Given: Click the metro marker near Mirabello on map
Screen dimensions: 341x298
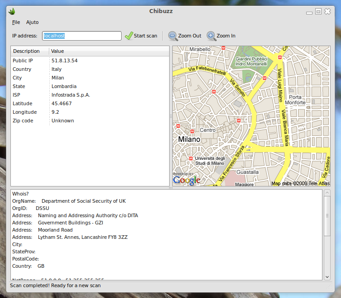Looking at the screenshot, I should 223,48.
